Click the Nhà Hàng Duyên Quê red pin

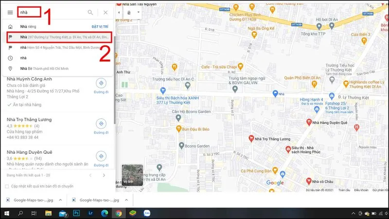309,122
